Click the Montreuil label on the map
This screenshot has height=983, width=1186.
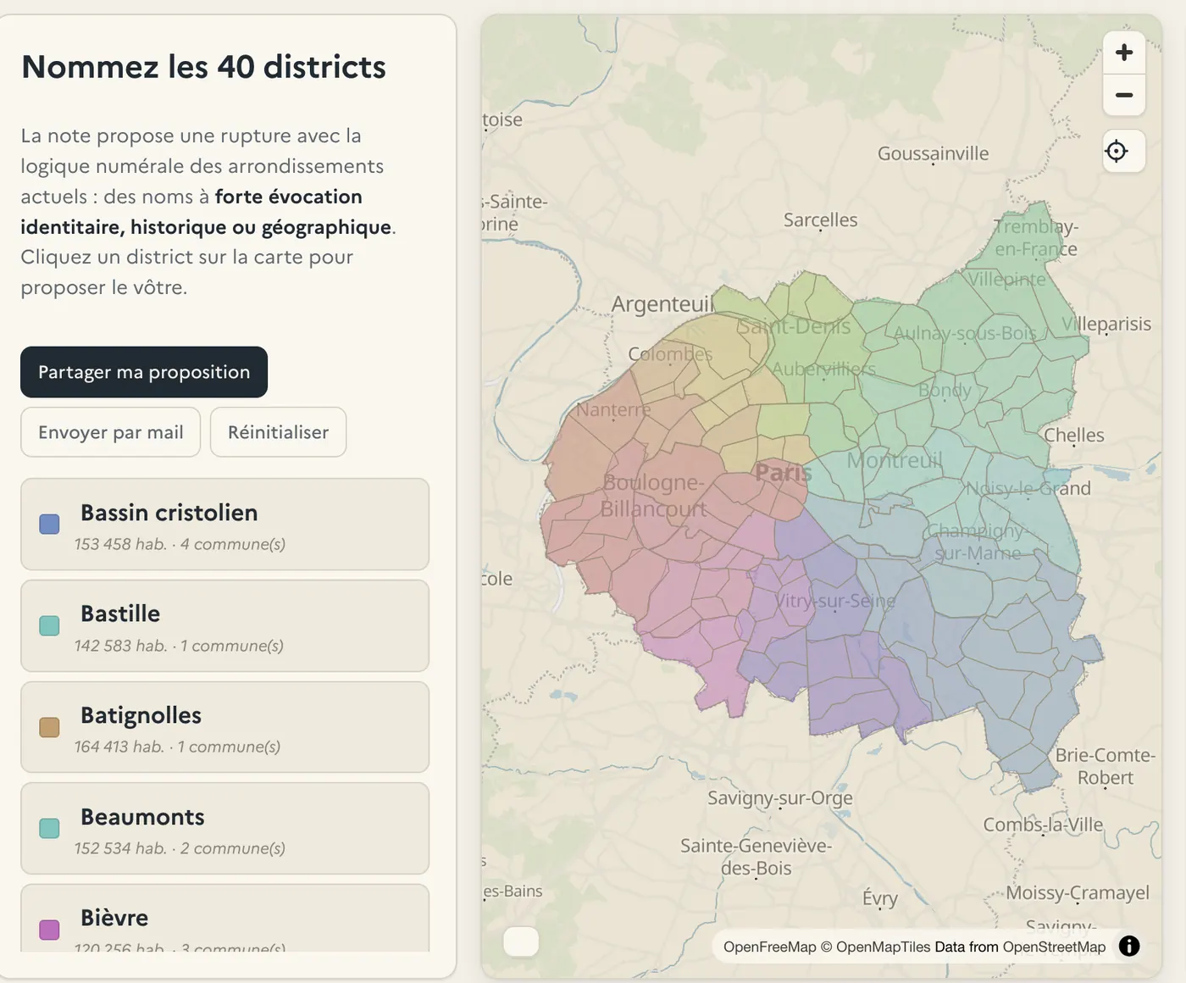pos(895,460)
